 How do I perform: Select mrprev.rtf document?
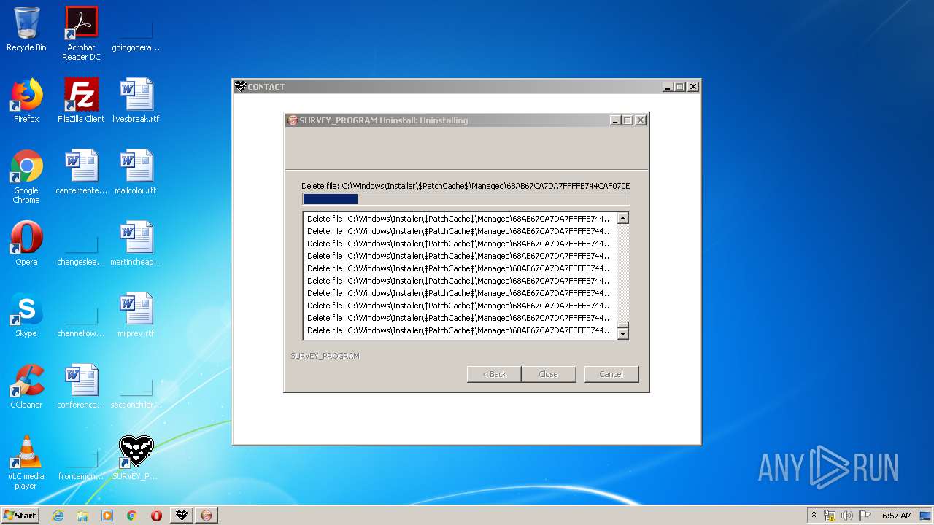(x=136, y=315)
